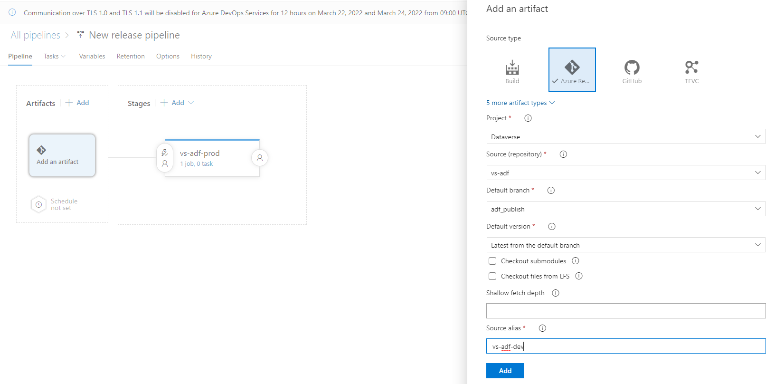Open the Stages Add dropdown
This screenshot has width=775, height=384.
coord(177,103)
